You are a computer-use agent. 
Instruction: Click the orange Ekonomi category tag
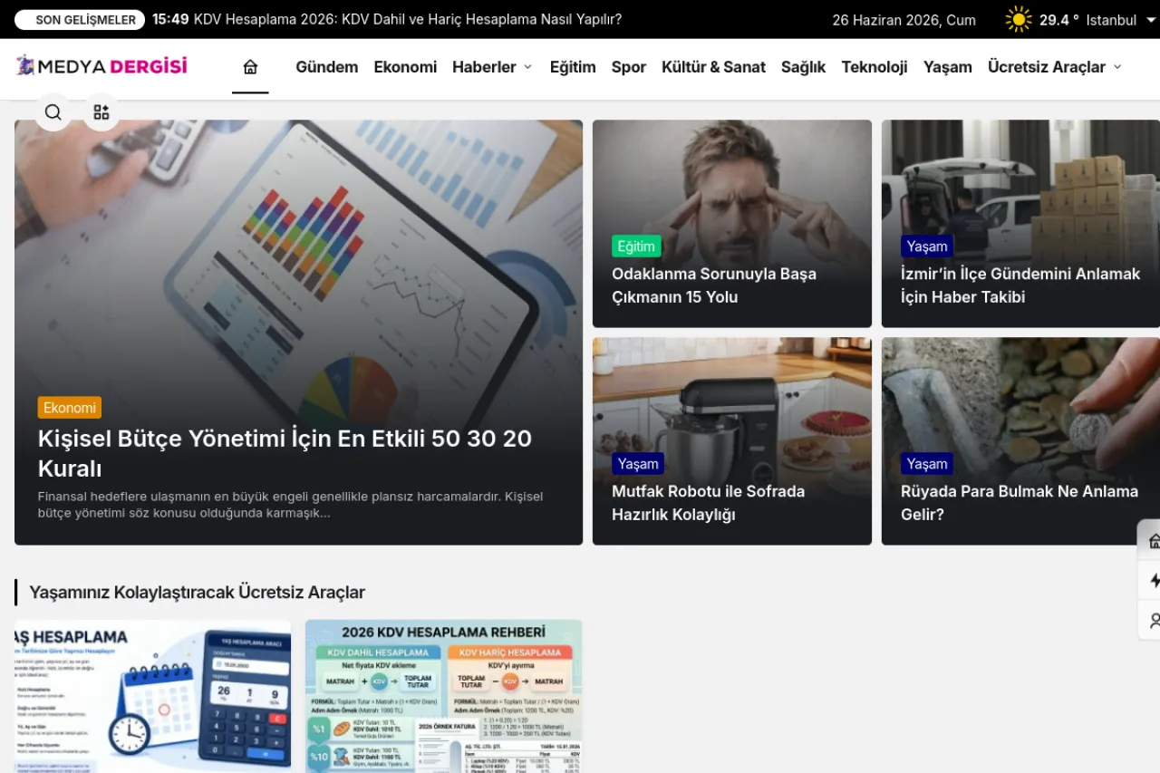click(70, 408)
